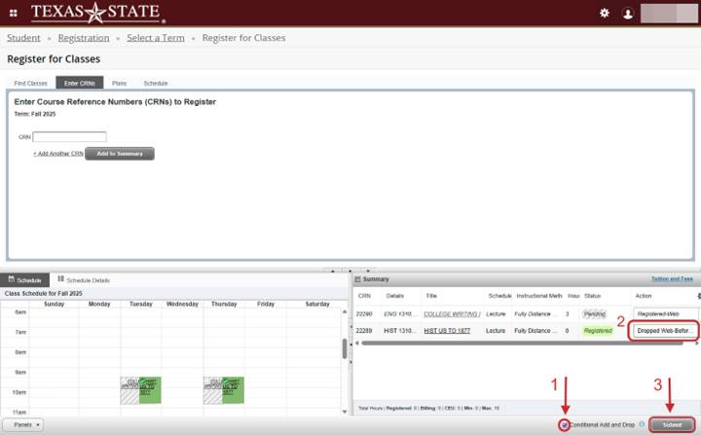This screenshot has width=701, height=435.
Task: Open the grid menu icon in header
Action: (13, 13)
